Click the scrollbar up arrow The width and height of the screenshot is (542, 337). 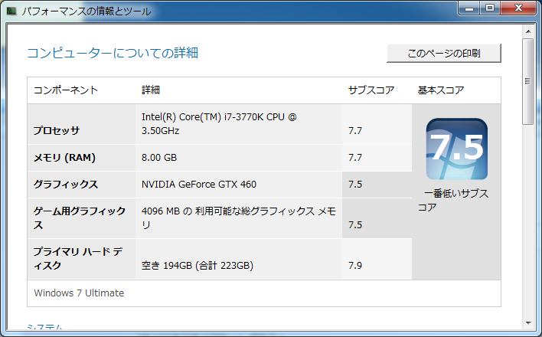[527, 31]
